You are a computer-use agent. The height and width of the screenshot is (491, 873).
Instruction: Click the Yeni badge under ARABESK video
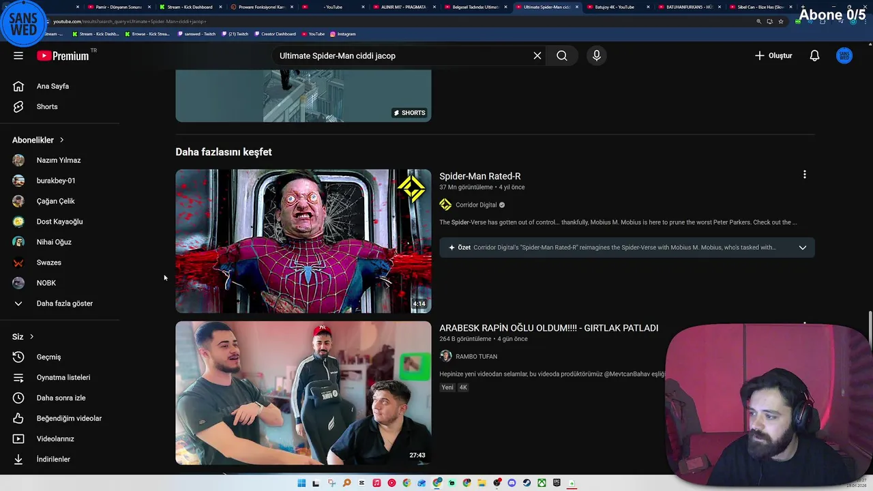(x=447, y=387)
